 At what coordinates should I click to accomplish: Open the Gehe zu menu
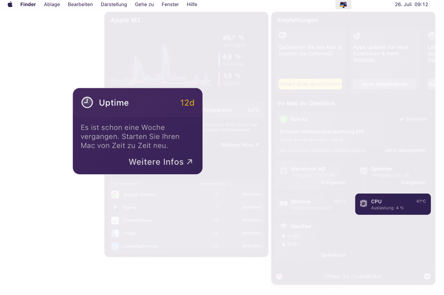144,4
